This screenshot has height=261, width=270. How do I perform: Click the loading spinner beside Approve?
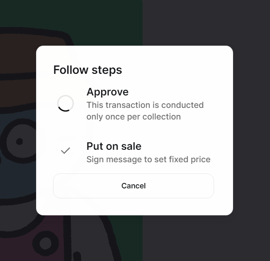click(66, 103)
